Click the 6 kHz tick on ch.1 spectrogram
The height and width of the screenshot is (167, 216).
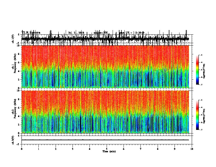pyautogui.click(x=19, y=62)
